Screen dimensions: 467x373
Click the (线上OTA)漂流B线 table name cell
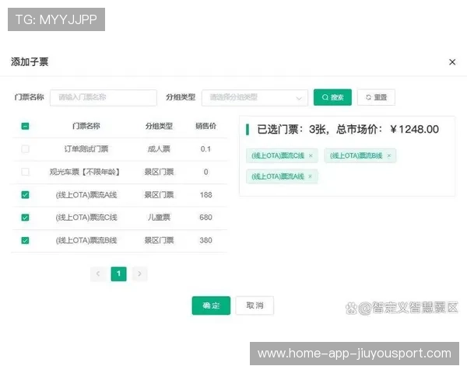click(86, 240)
